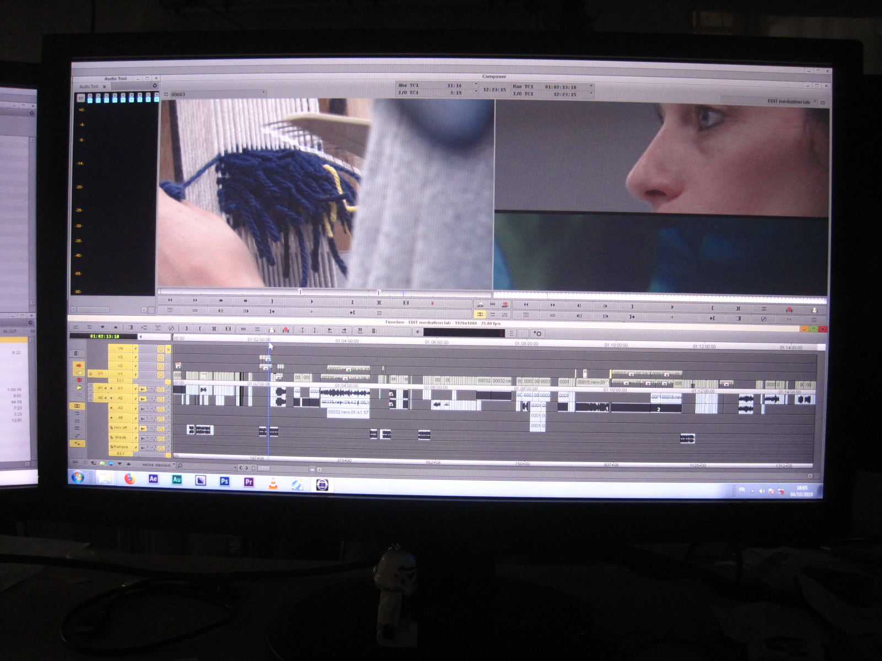Click the yellow-highlighted button between the monitors

point(480,314)
